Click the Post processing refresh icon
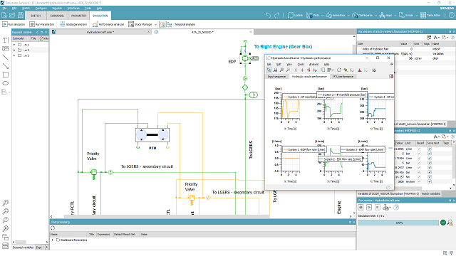The height and width of the screenshot is (256, 456). pyautogui.click(x=53, y=228)
